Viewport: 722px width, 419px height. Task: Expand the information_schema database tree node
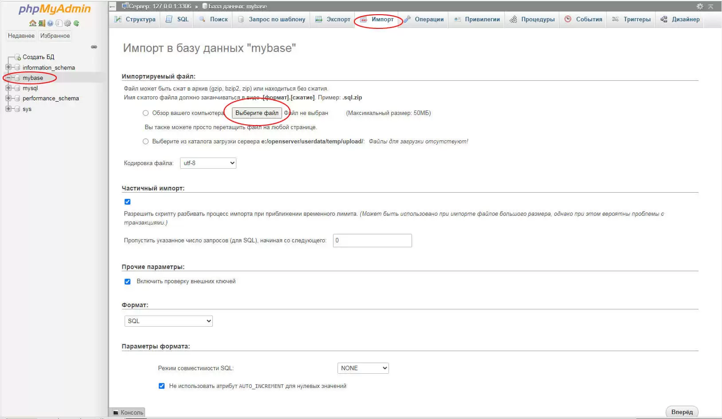click(8, 67)
